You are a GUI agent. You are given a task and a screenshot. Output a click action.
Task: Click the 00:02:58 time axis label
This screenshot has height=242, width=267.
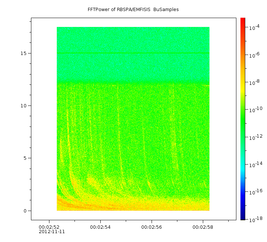tap(203, 227)
